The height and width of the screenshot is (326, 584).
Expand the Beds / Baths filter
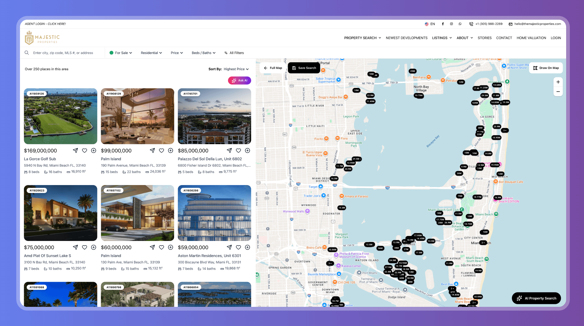203,53
